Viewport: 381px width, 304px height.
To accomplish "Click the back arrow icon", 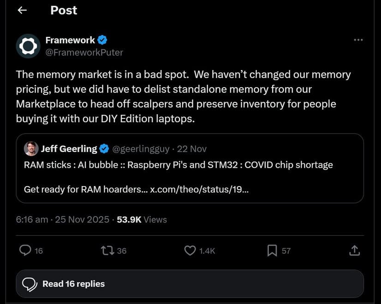I will click(22, 11).
